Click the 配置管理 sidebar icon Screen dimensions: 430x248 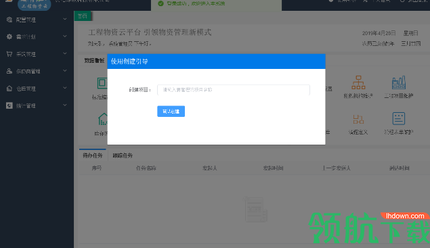click(x=9, y=20)
